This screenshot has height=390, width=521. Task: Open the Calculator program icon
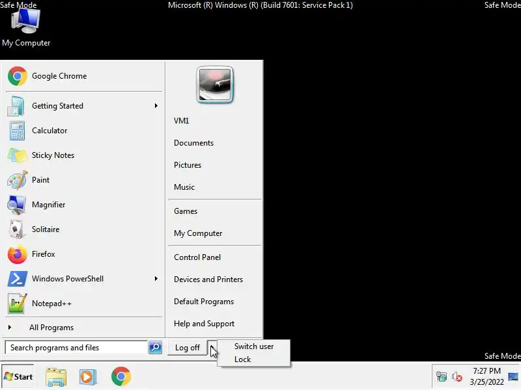17,131
